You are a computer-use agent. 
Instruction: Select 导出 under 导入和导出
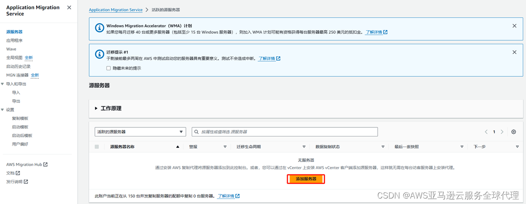[x=16, y=101]
